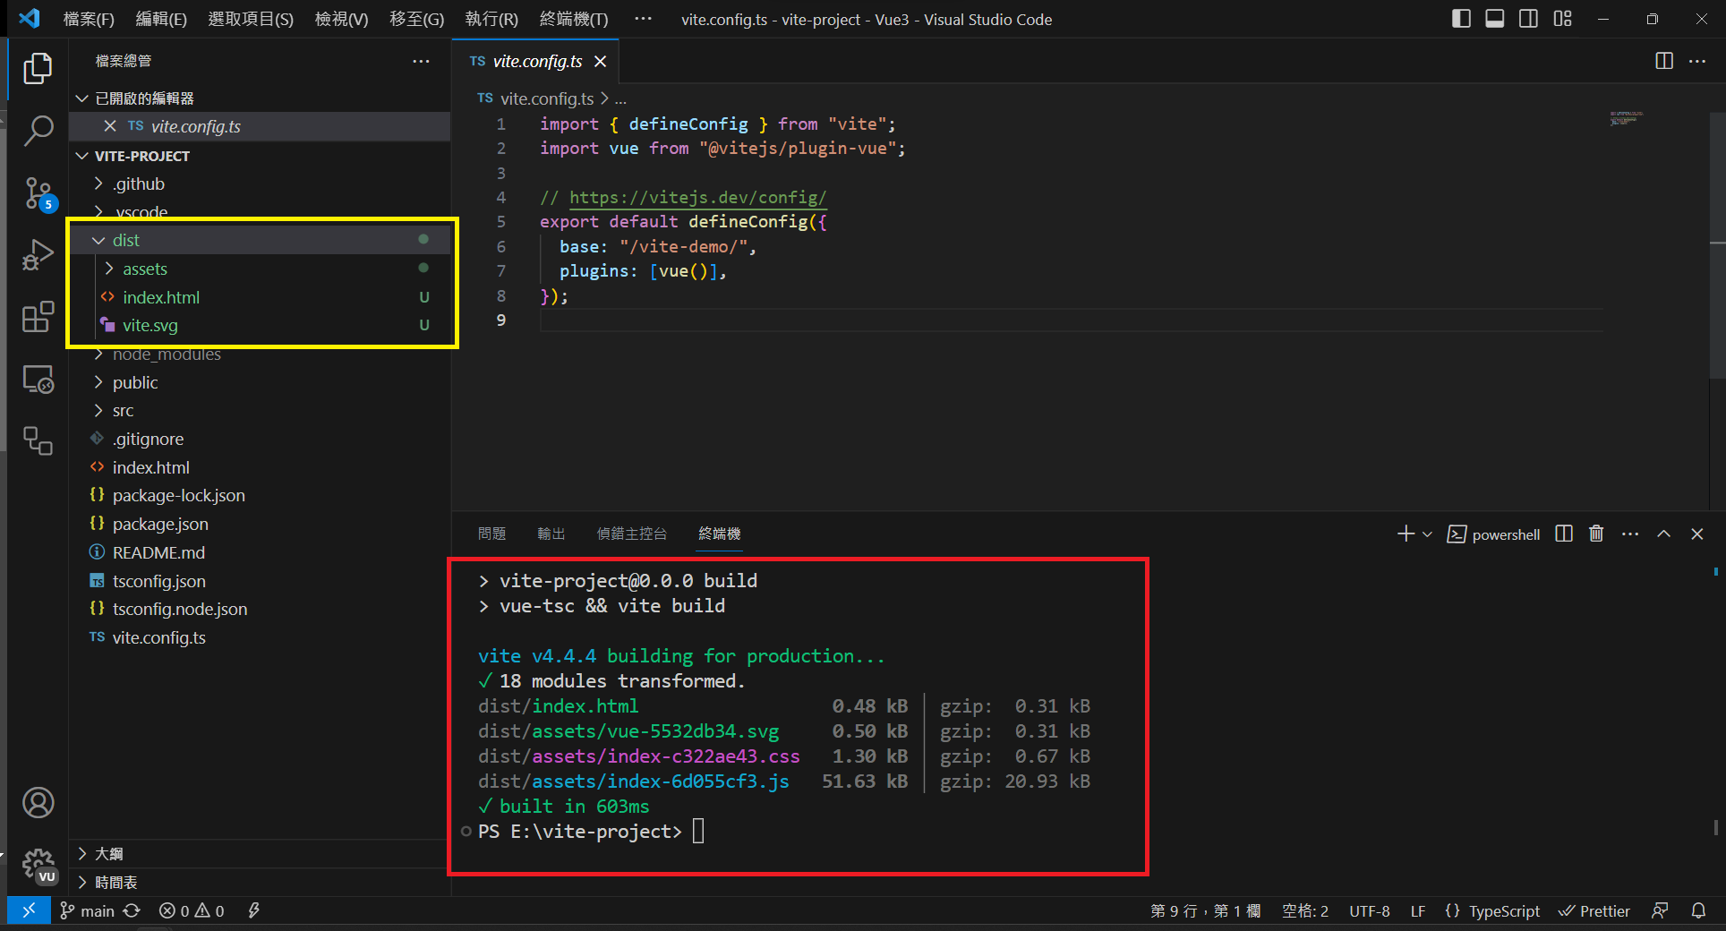
Task: Open editor More Actions ellipsis
Action: pyautogui.click(x=1696, y=61)
